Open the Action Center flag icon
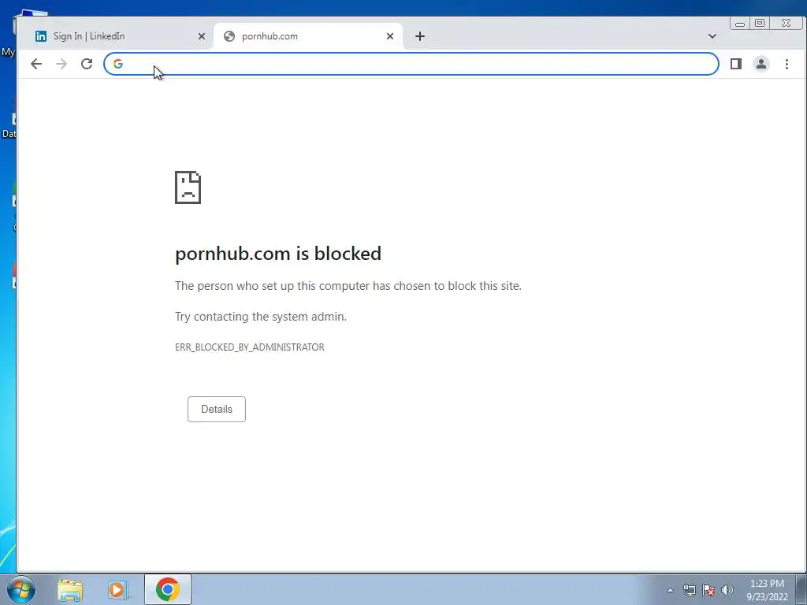This screenshot has height=605, width=807. [x=708, y=590]
